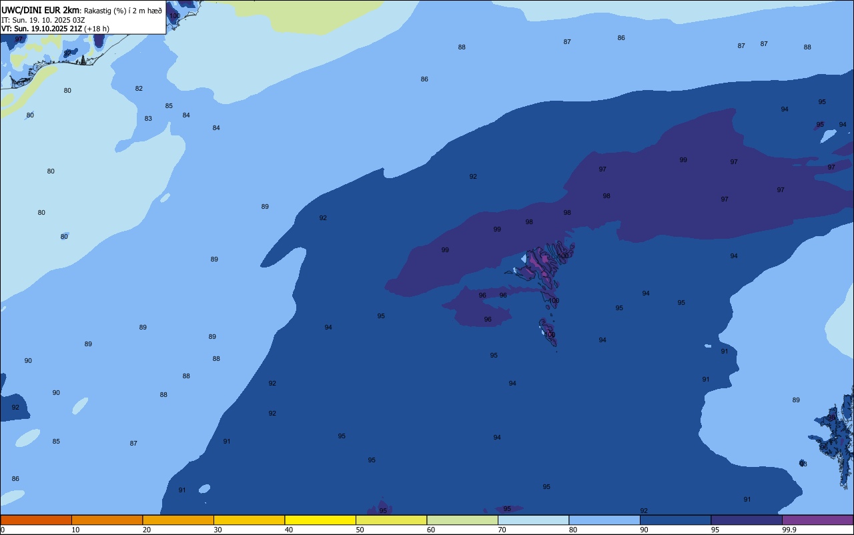
Task: Pick the bright yellow 40–50 legend swatch
Action: (320, 520)
